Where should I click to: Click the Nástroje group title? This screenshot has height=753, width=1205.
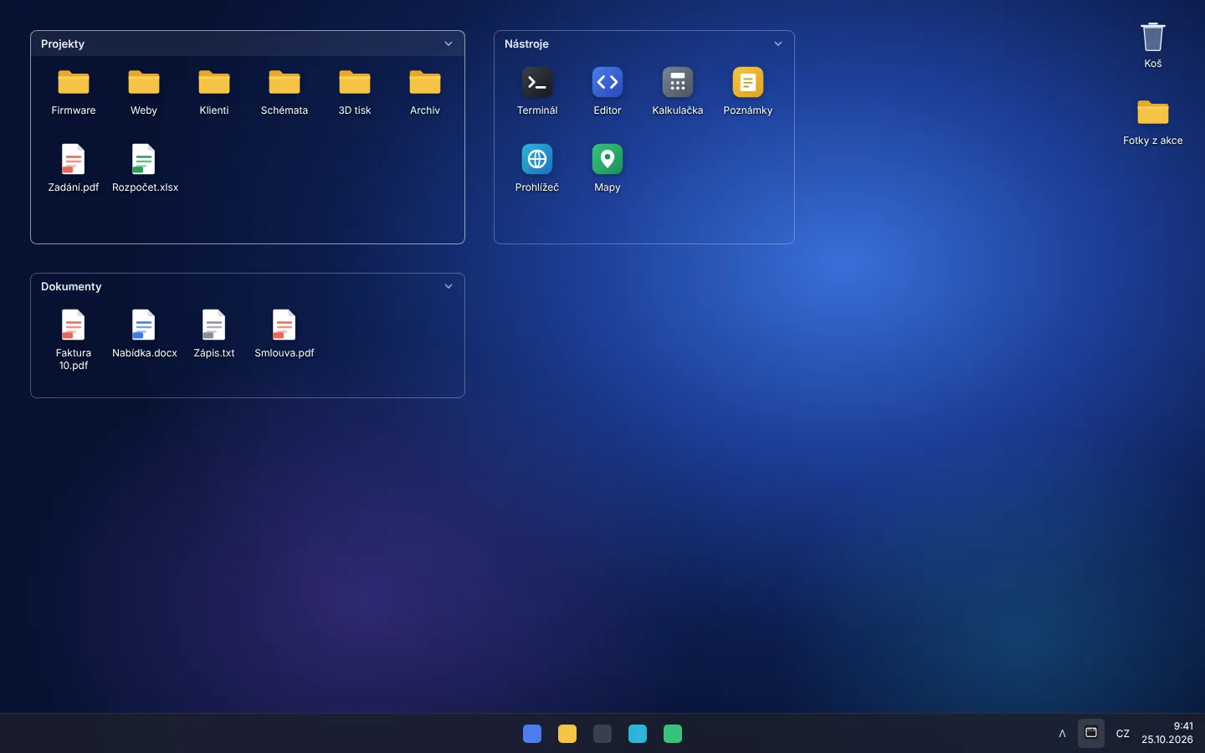(x=526, y=44)
